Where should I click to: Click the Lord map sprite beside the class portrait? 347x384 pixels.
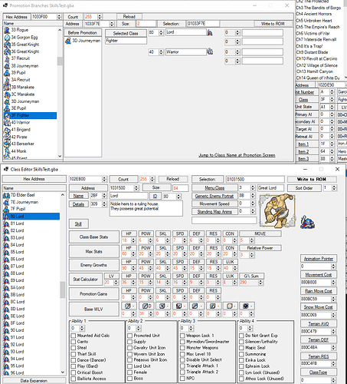307,222
